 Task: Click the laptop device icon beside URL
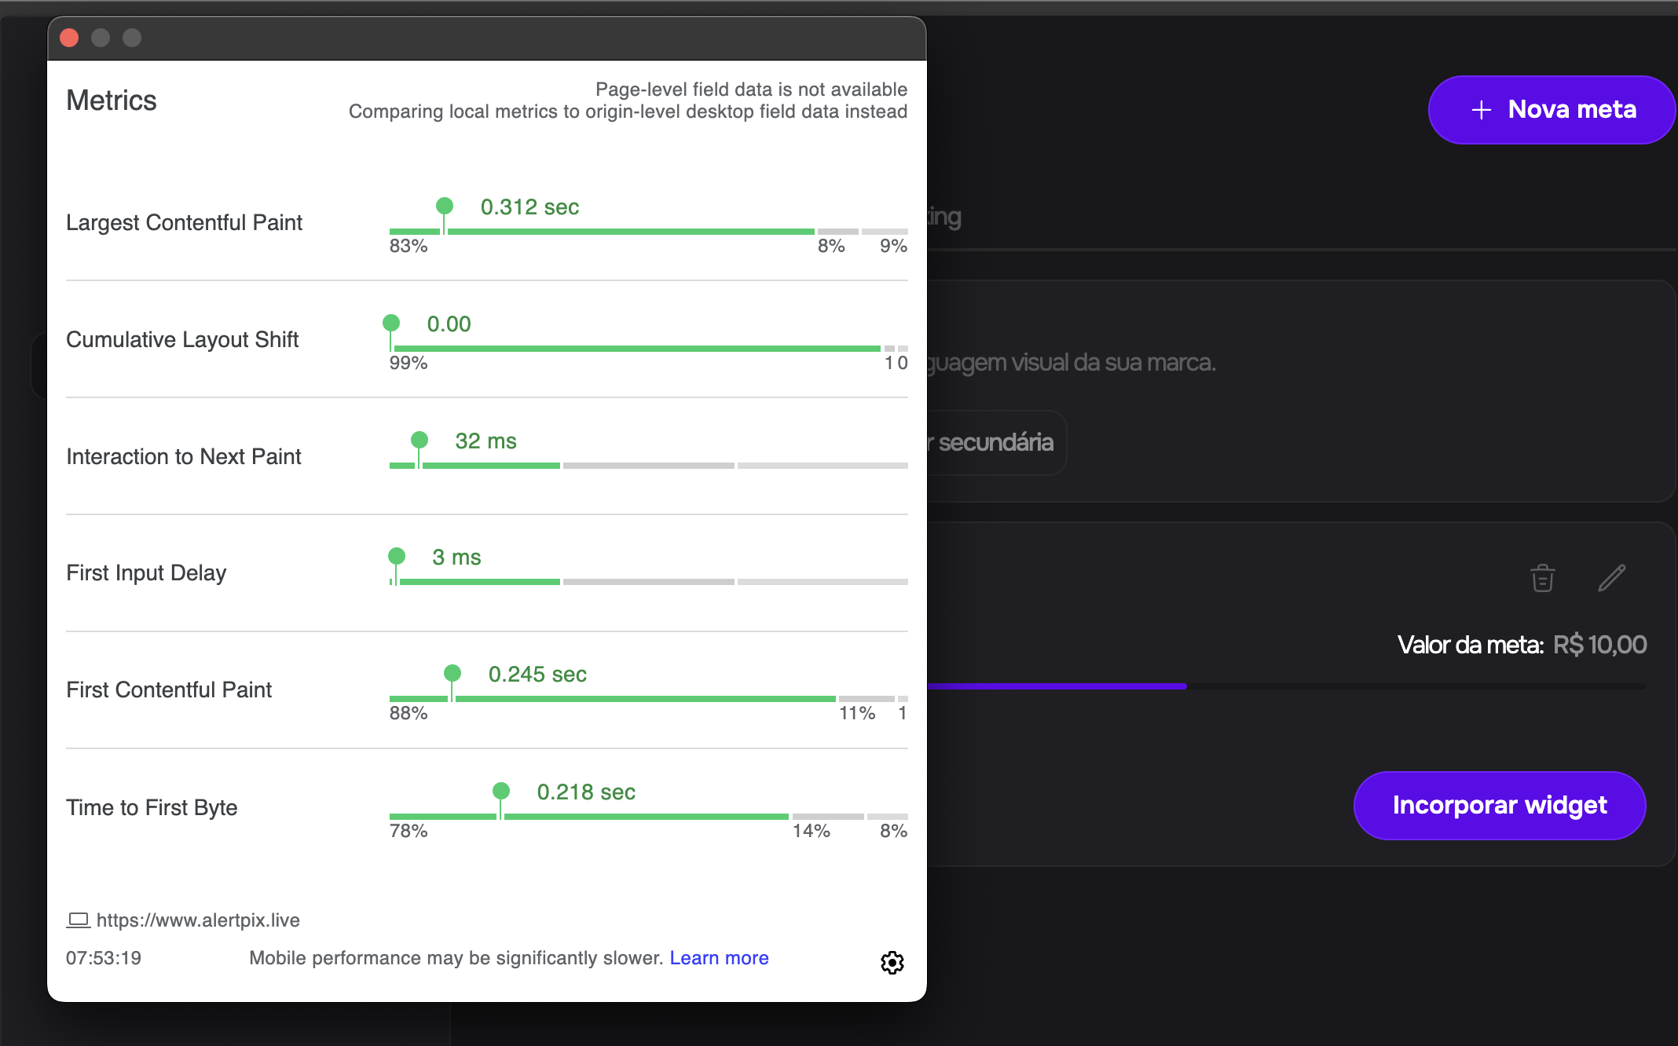[78, 920]
